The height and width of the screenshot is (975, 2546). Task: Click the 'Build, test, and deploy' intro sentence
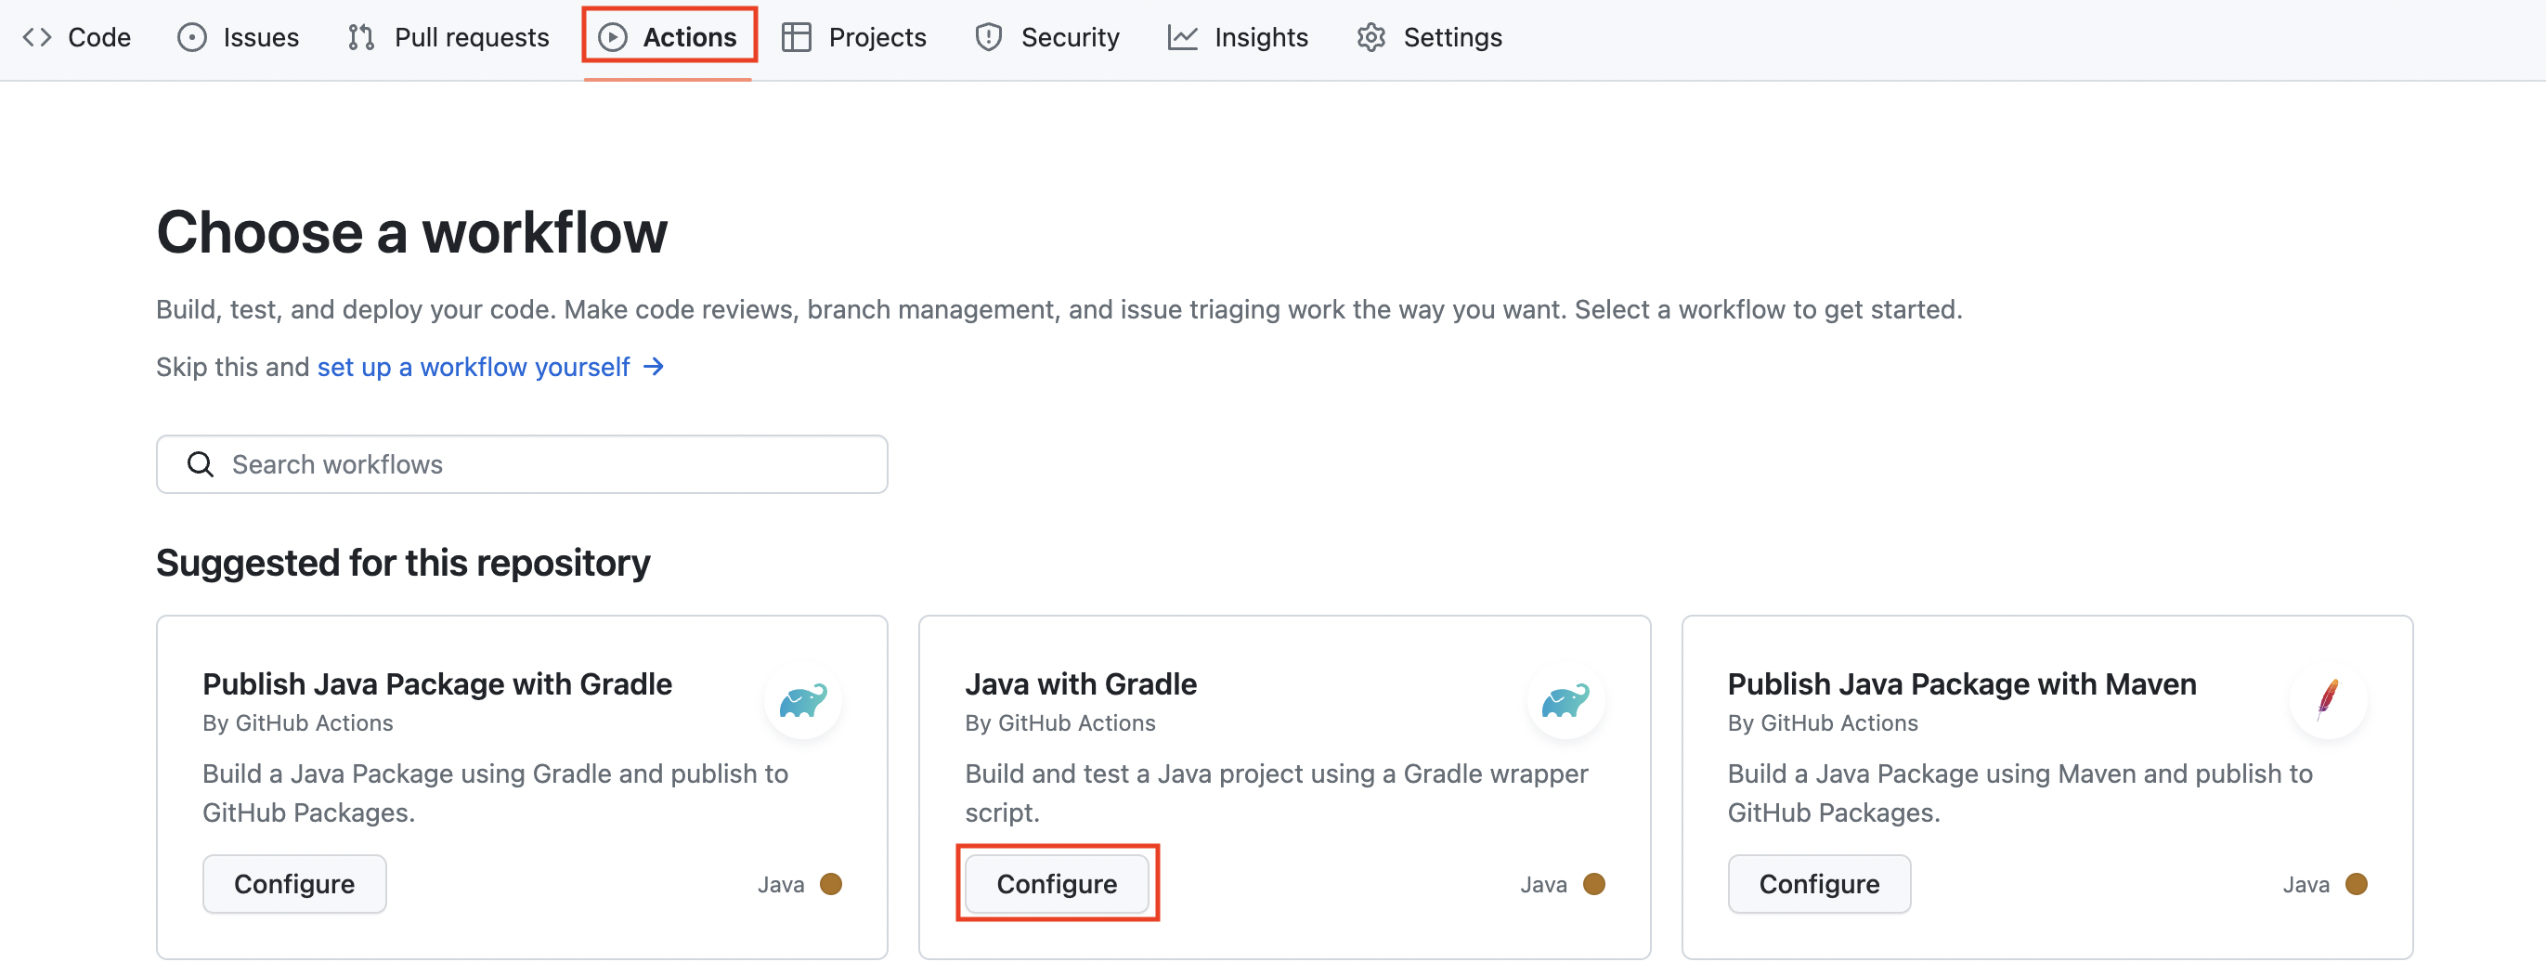pos(1059,309)
